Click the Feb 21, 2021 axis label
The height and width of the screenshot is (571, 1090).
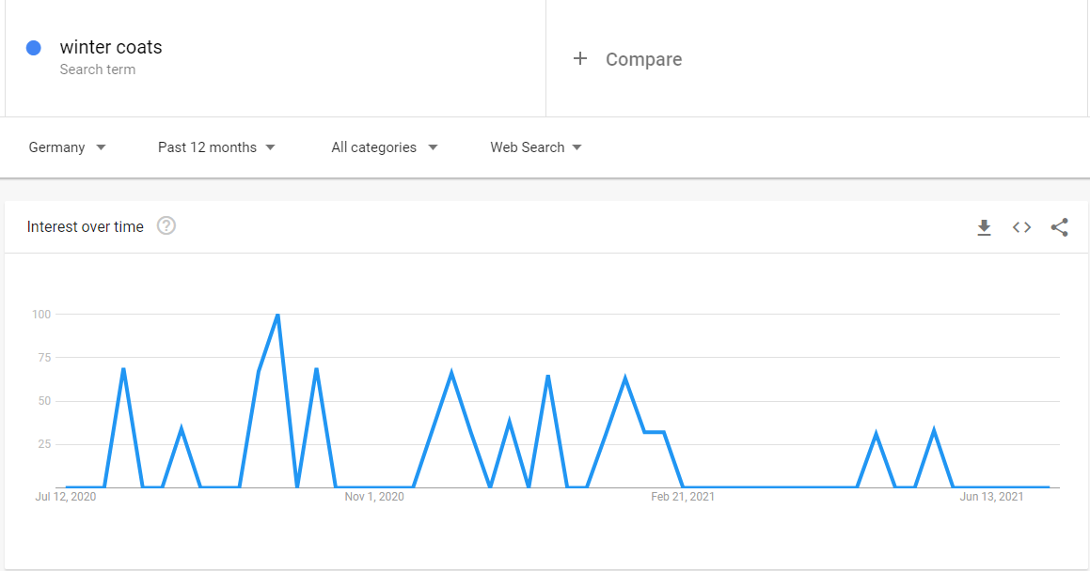(683, 497)
